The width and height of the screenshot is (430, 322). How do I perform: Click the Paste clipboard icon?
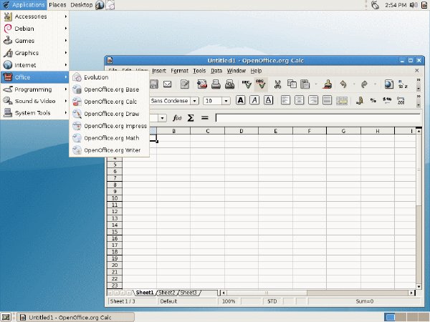(x=305, y=84)
